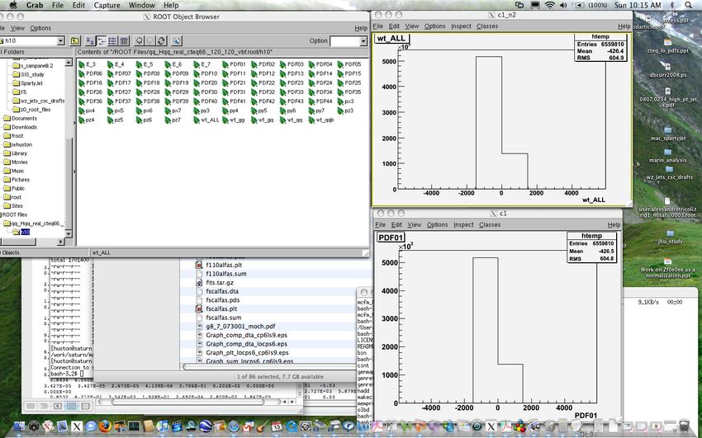Select the SpartyJet folder in tree

tap(27, 83)
